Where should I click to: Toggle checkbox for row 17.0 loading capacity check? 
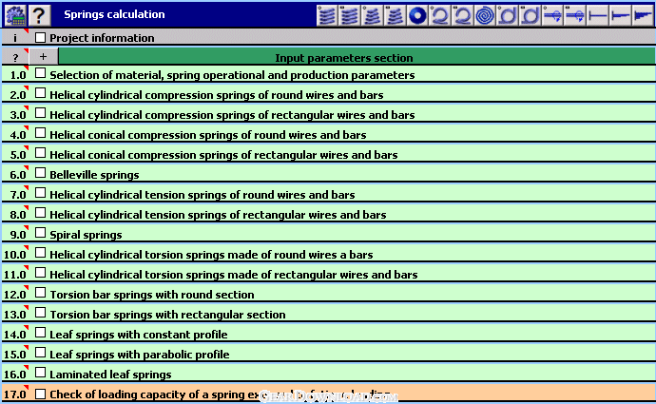[x=40, y=394]
